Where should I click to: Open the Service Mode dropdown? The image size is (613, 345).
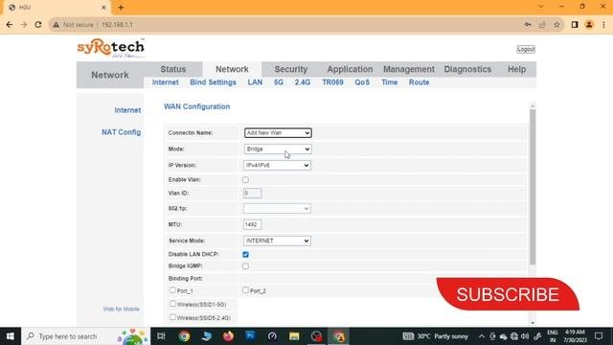(x=277, y=241)
